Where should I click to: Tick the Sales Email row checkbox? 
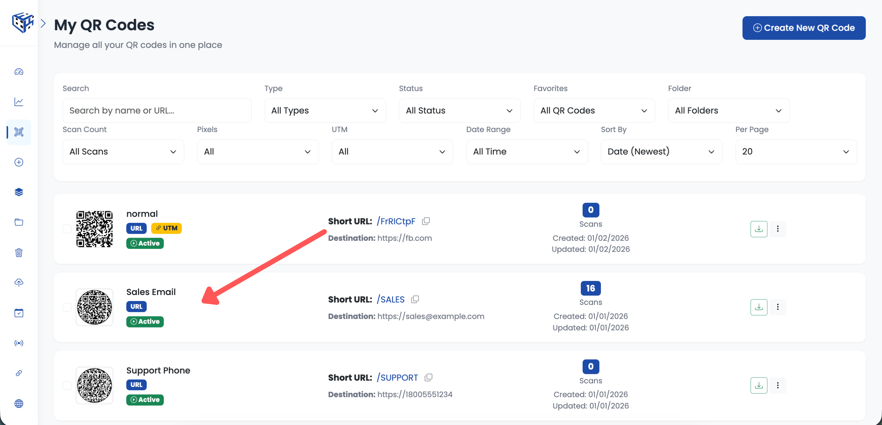(x=67, y=307)
